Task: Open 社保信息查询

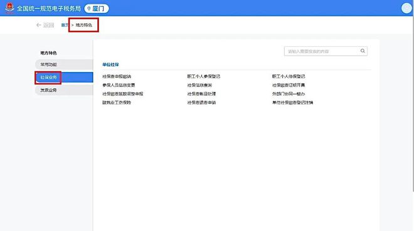Action: click(x=199, y=85)
